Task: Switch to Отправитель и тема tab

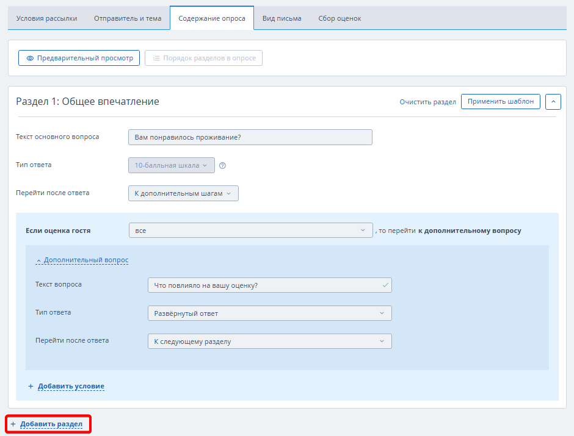Action: (x=128, y=18)
